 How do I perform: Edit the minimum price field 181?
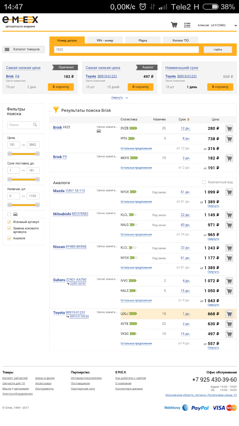pos(14,145)
